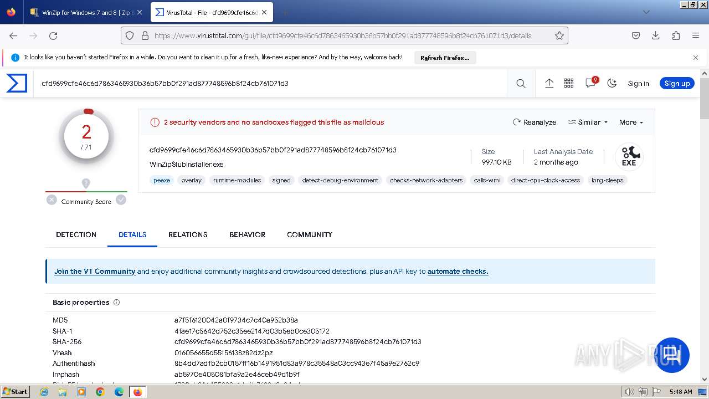Open Internet Explorer from taskbar
The image size is (709, 399).
[x=44, y=392]
